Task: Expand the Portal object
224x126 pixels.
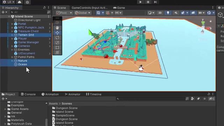Action: (12, 24)
